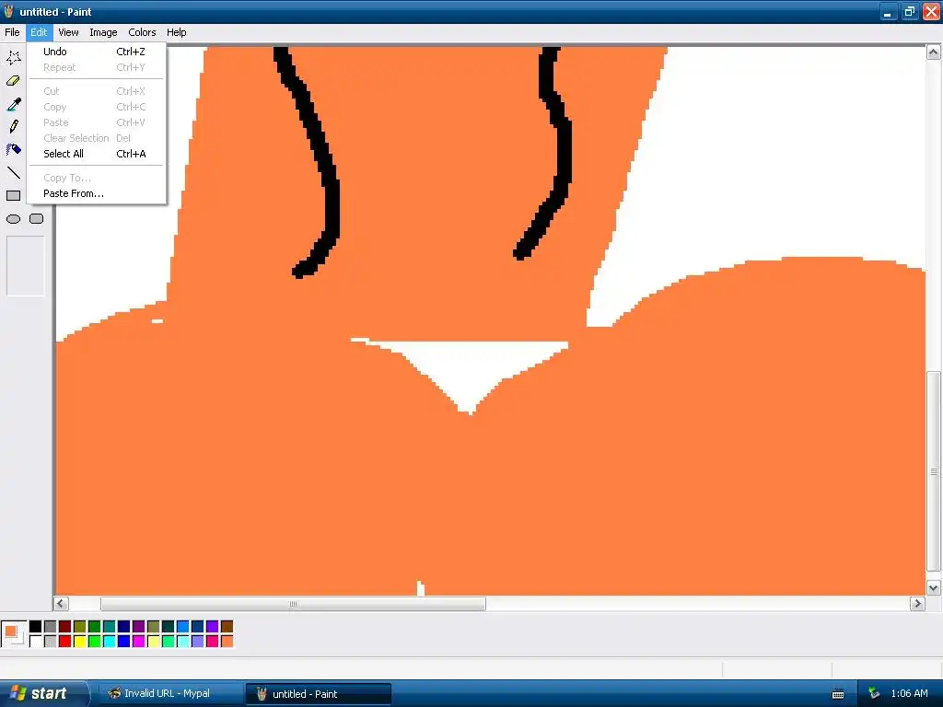
Task: Click the tool options box below shapes
Action: point(25,266)
